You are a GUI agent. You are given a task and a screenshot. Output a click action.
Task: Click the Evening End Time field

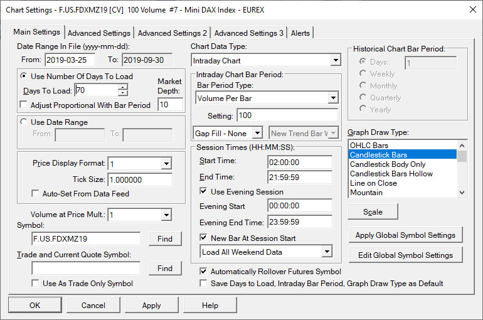tap(300, 221)
